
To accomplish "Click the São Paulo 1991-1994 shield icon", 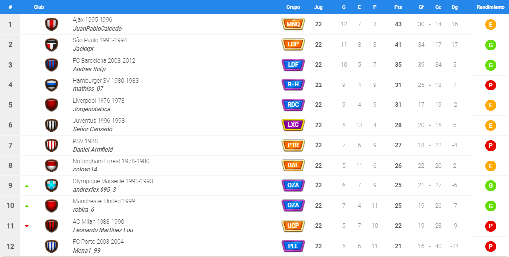I will click(x=51, y=45).
